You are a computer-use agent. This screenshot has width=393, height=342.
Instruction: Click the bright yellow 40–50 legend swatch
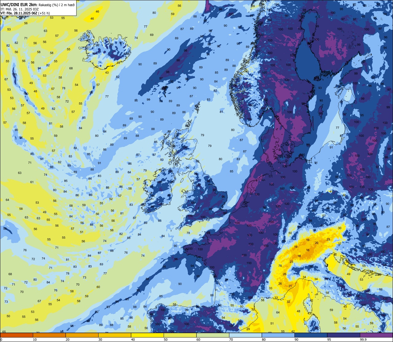[x=147, y=335]
